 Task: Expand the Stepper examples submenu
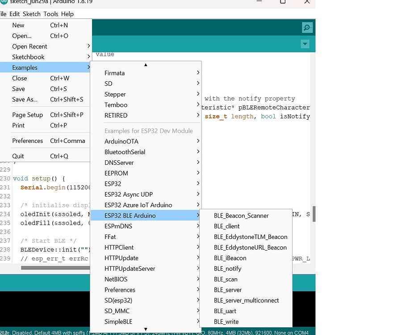click(x=146, y=94)
